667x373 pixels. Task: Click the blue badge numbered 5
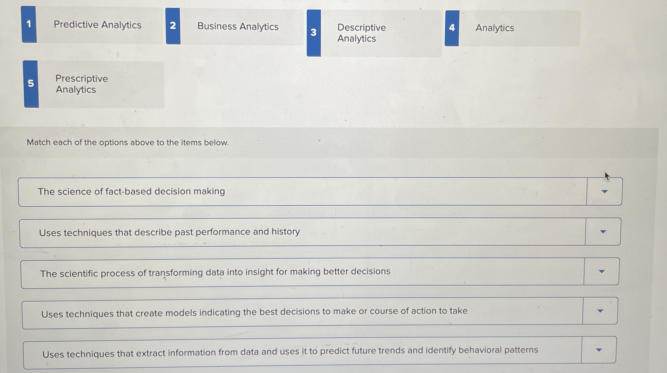point(31,84)
